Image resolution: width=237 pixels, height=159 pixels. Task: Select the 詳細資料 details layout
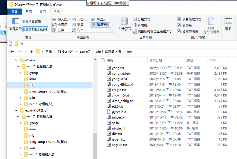100,25
